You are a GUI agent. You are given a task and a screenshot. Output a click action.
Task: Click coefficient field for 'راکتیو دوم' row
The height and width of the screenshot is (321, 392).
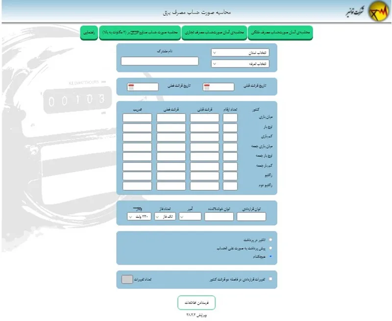137,186
